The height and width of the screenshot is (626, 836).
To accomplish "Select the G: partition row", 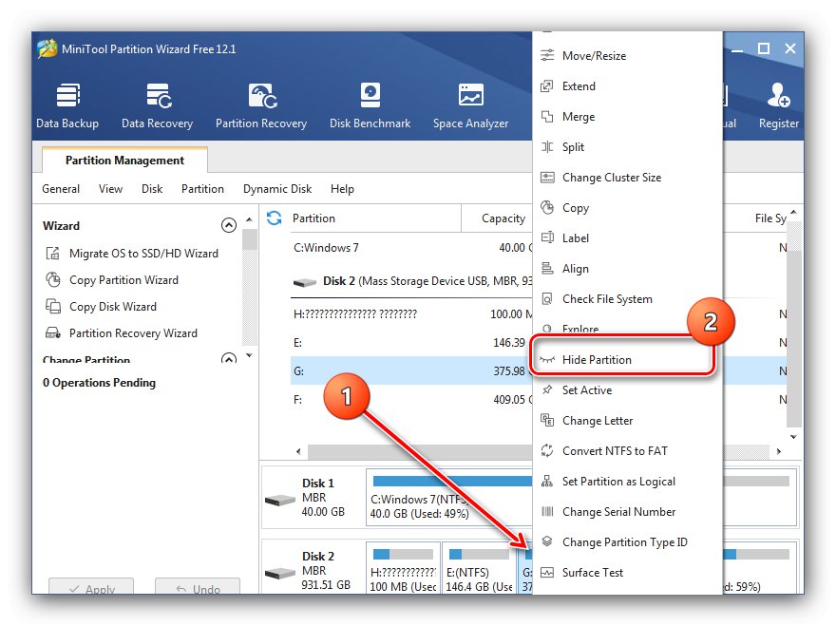I will (411, 370).
